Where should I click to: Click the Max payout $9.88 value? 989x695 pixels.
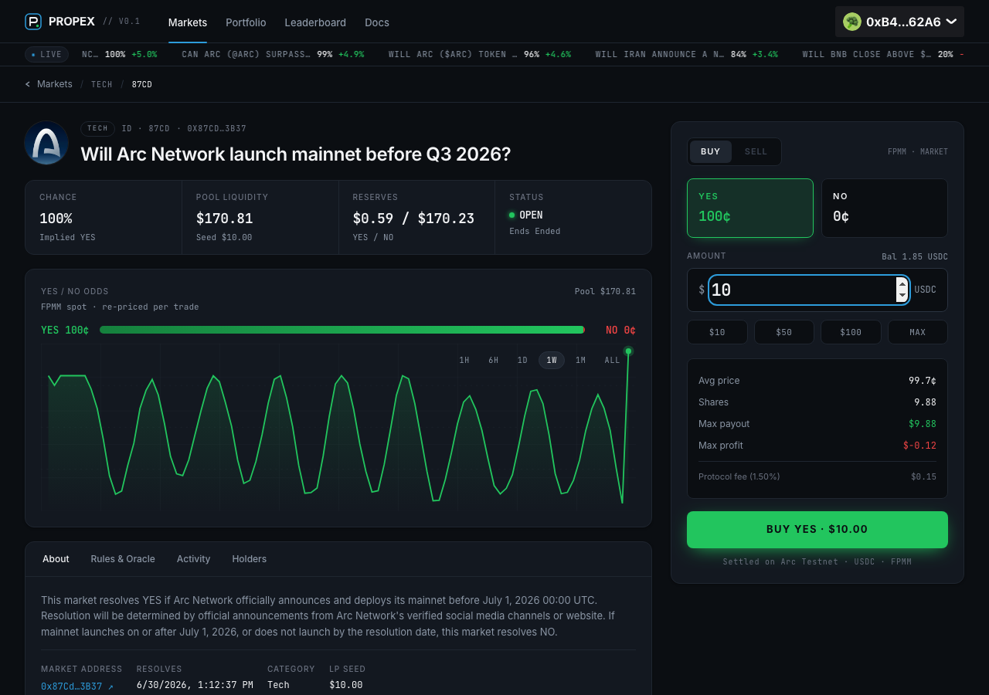click(x=923, y=424)
